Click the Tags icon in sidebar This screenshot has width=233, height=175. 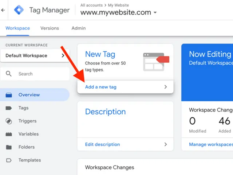[9, 108]
